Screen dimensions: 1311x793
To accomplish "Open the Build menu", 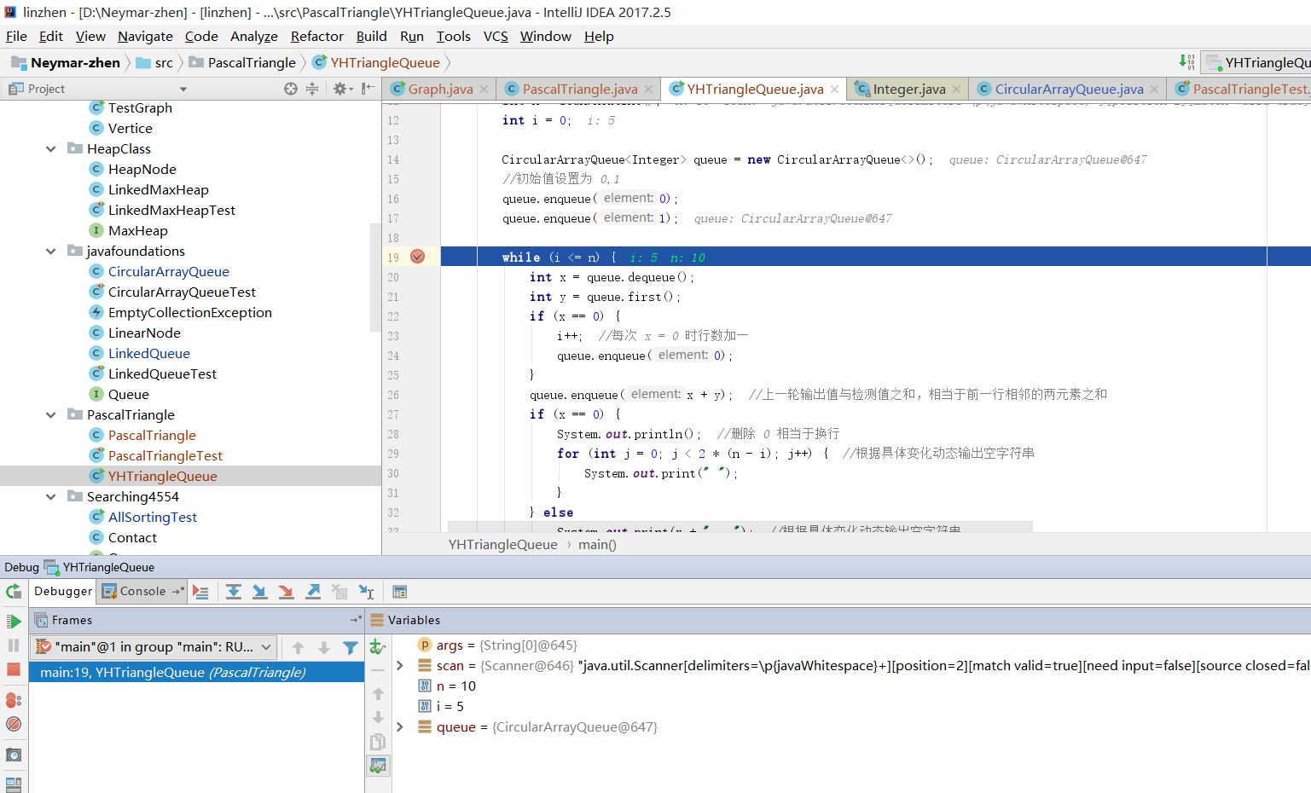I will (x=371, y=36).
